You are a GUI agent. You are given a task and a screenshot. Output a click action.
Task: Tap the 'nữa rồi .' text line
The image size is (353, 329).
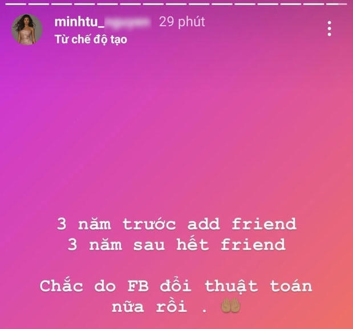click(x=159, y=307)
